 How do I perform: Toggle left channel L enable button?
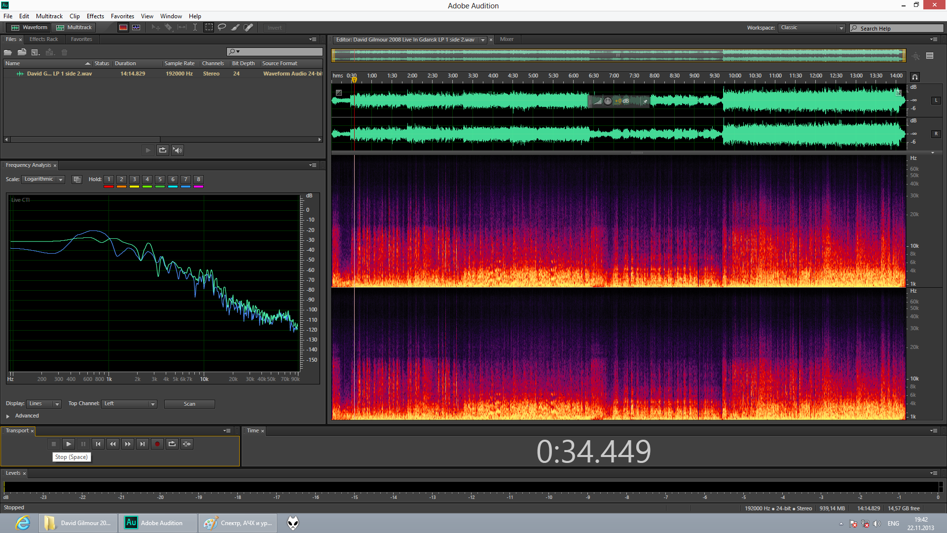tap(936, 101)
